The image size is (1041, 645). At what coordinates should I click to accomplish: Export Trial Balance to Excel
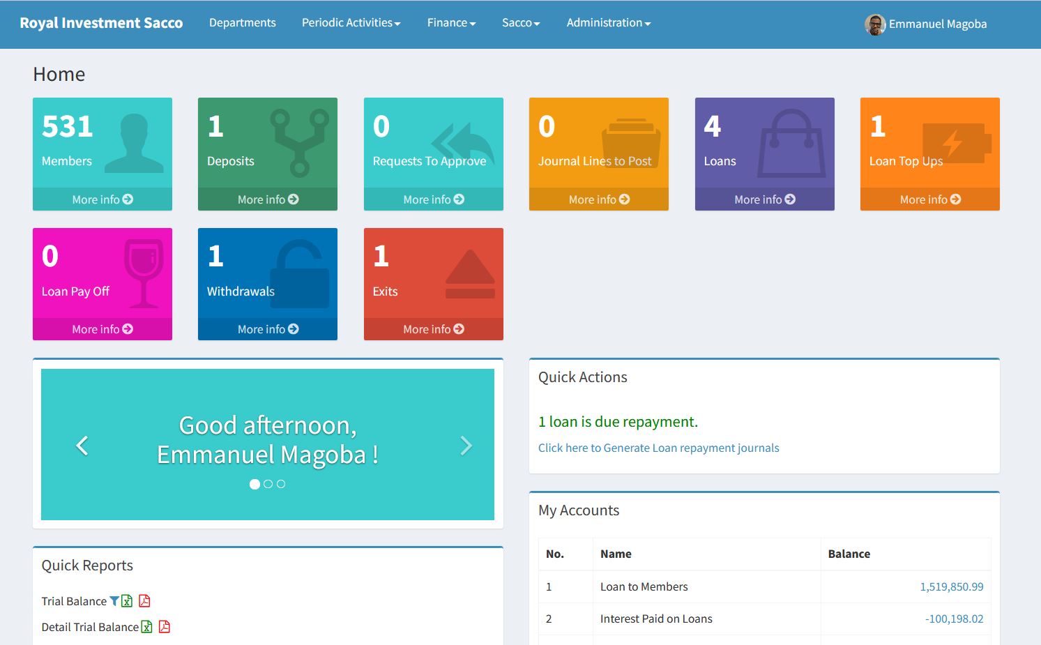point(127,601)
